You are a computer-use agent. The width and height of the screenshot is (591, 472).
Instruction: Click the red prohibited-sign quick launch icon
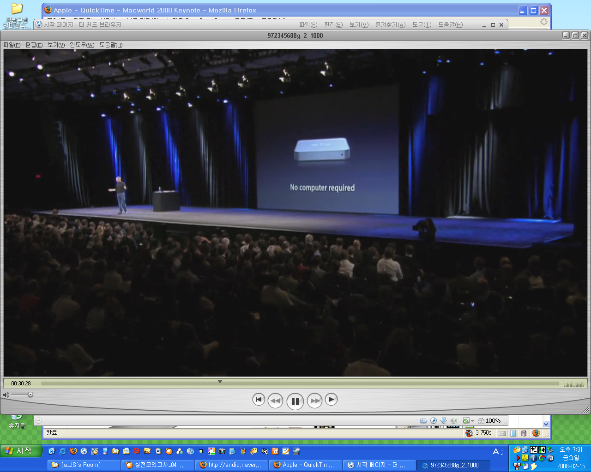point(137,451)
